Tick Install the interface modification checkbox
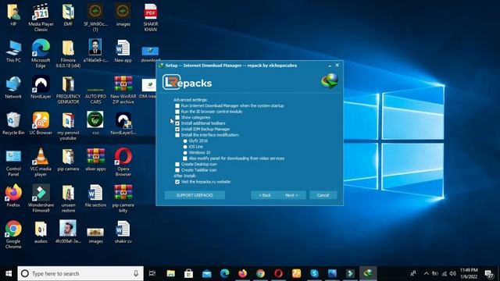 177,135
